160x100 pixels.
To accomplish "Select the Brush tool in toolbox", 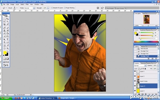I will 7,28.
